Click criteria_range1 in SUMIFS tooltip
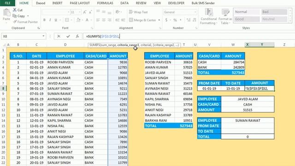 [128, 45]
